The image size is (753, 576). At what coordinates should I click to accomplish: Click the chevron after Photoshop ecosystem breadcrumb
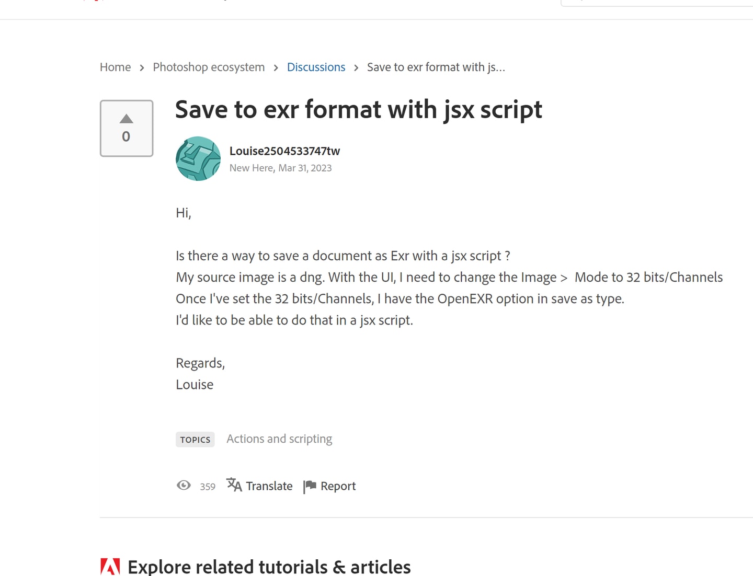(x=276, y=68)
